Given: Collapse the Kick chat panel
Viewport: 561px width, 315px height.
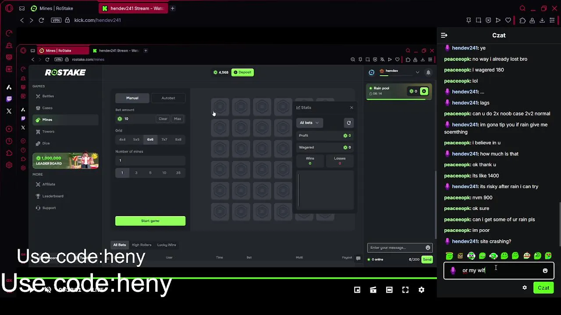Looking at the screenshot, I should (444, 35).
